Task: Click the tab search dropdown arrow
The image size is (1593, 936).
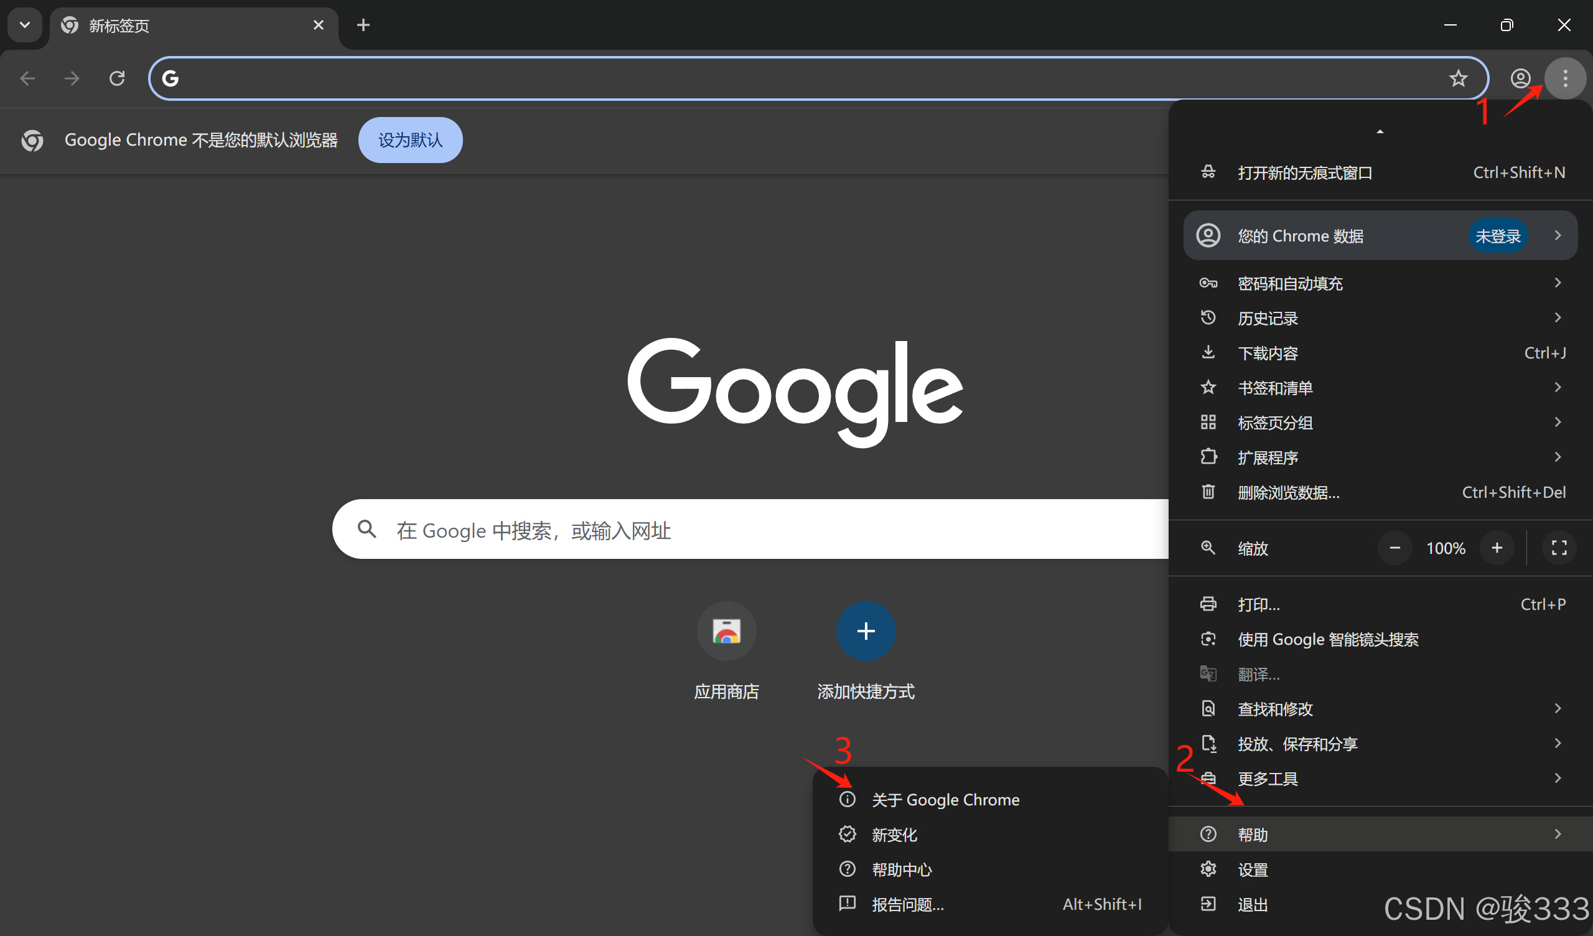Action: pyautogui.click(x=25, y=26)
